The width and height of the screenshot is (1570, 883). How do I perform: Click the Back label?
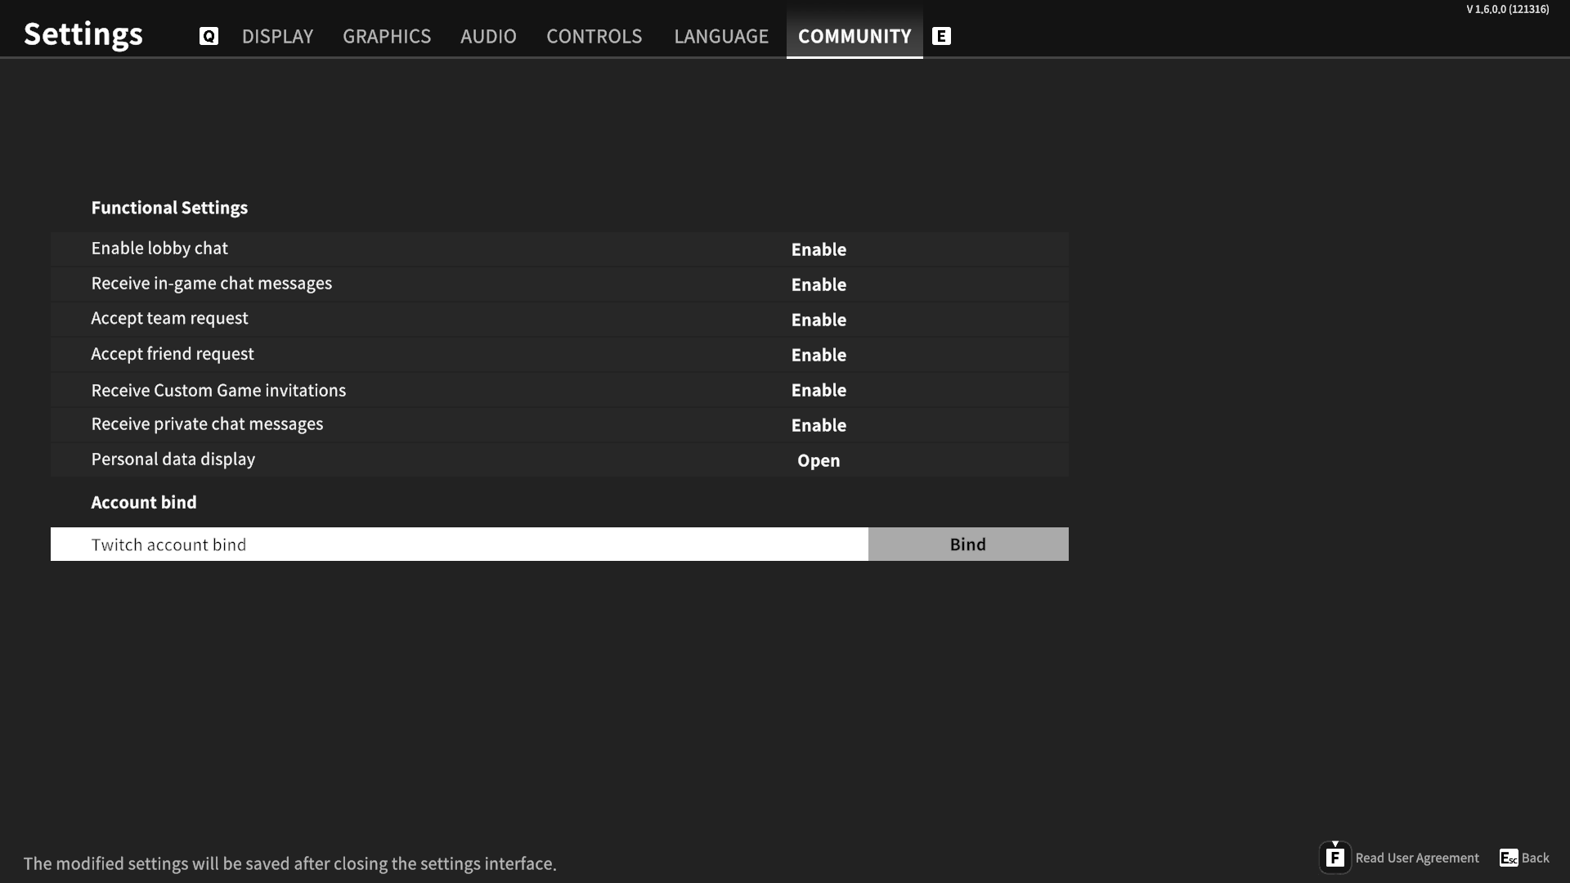1535,858
